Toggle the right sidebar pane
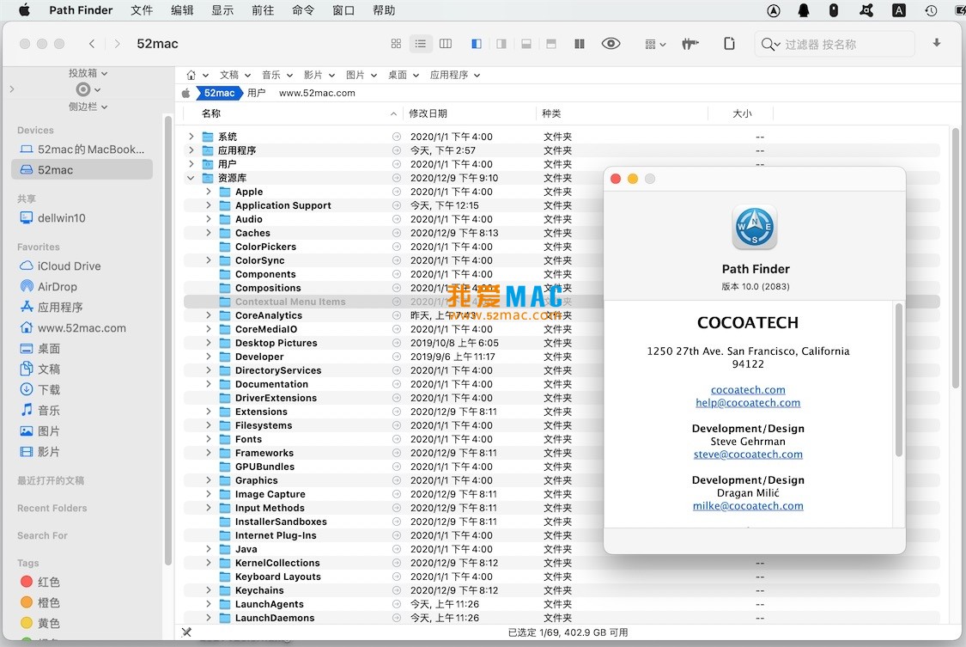Viewport: 966px width, 647px height. 501,44
